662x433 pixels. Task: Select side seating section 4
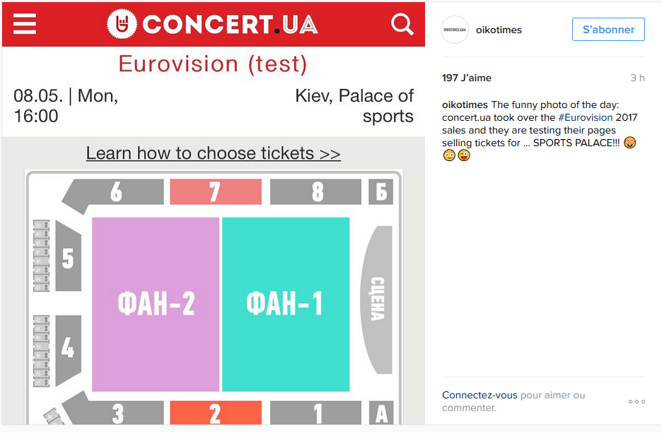pos(68,350)
